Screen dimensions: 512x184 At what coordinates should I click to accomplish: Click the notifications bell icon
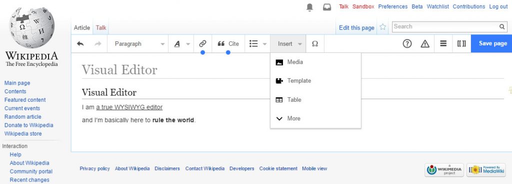(x=309, y=7)
